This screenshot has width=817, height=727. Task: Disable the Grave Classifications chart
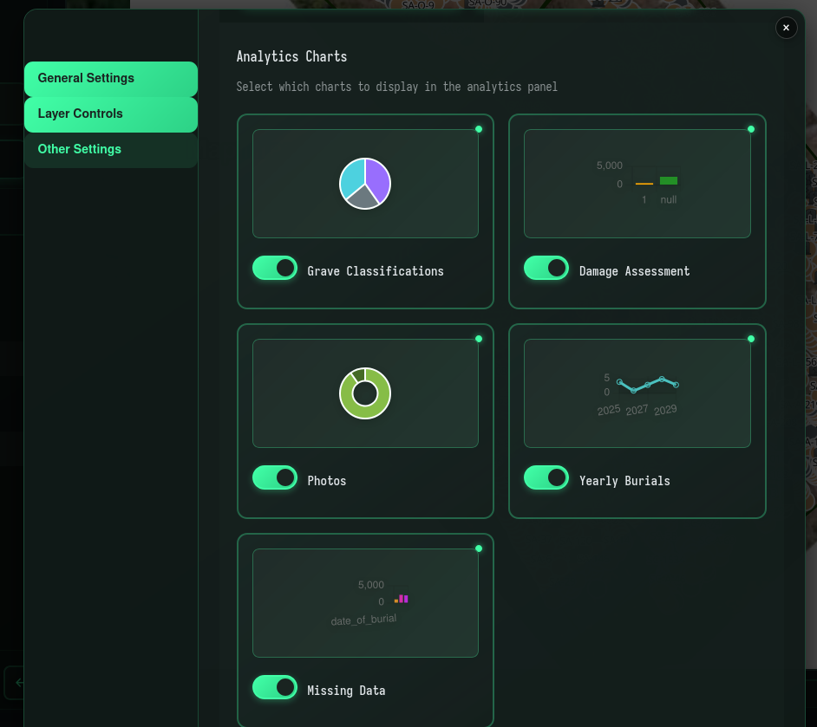(x=274, y=268)
